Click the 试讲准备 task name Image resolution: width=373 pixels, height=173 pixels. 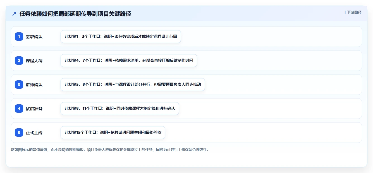(34, 109)
